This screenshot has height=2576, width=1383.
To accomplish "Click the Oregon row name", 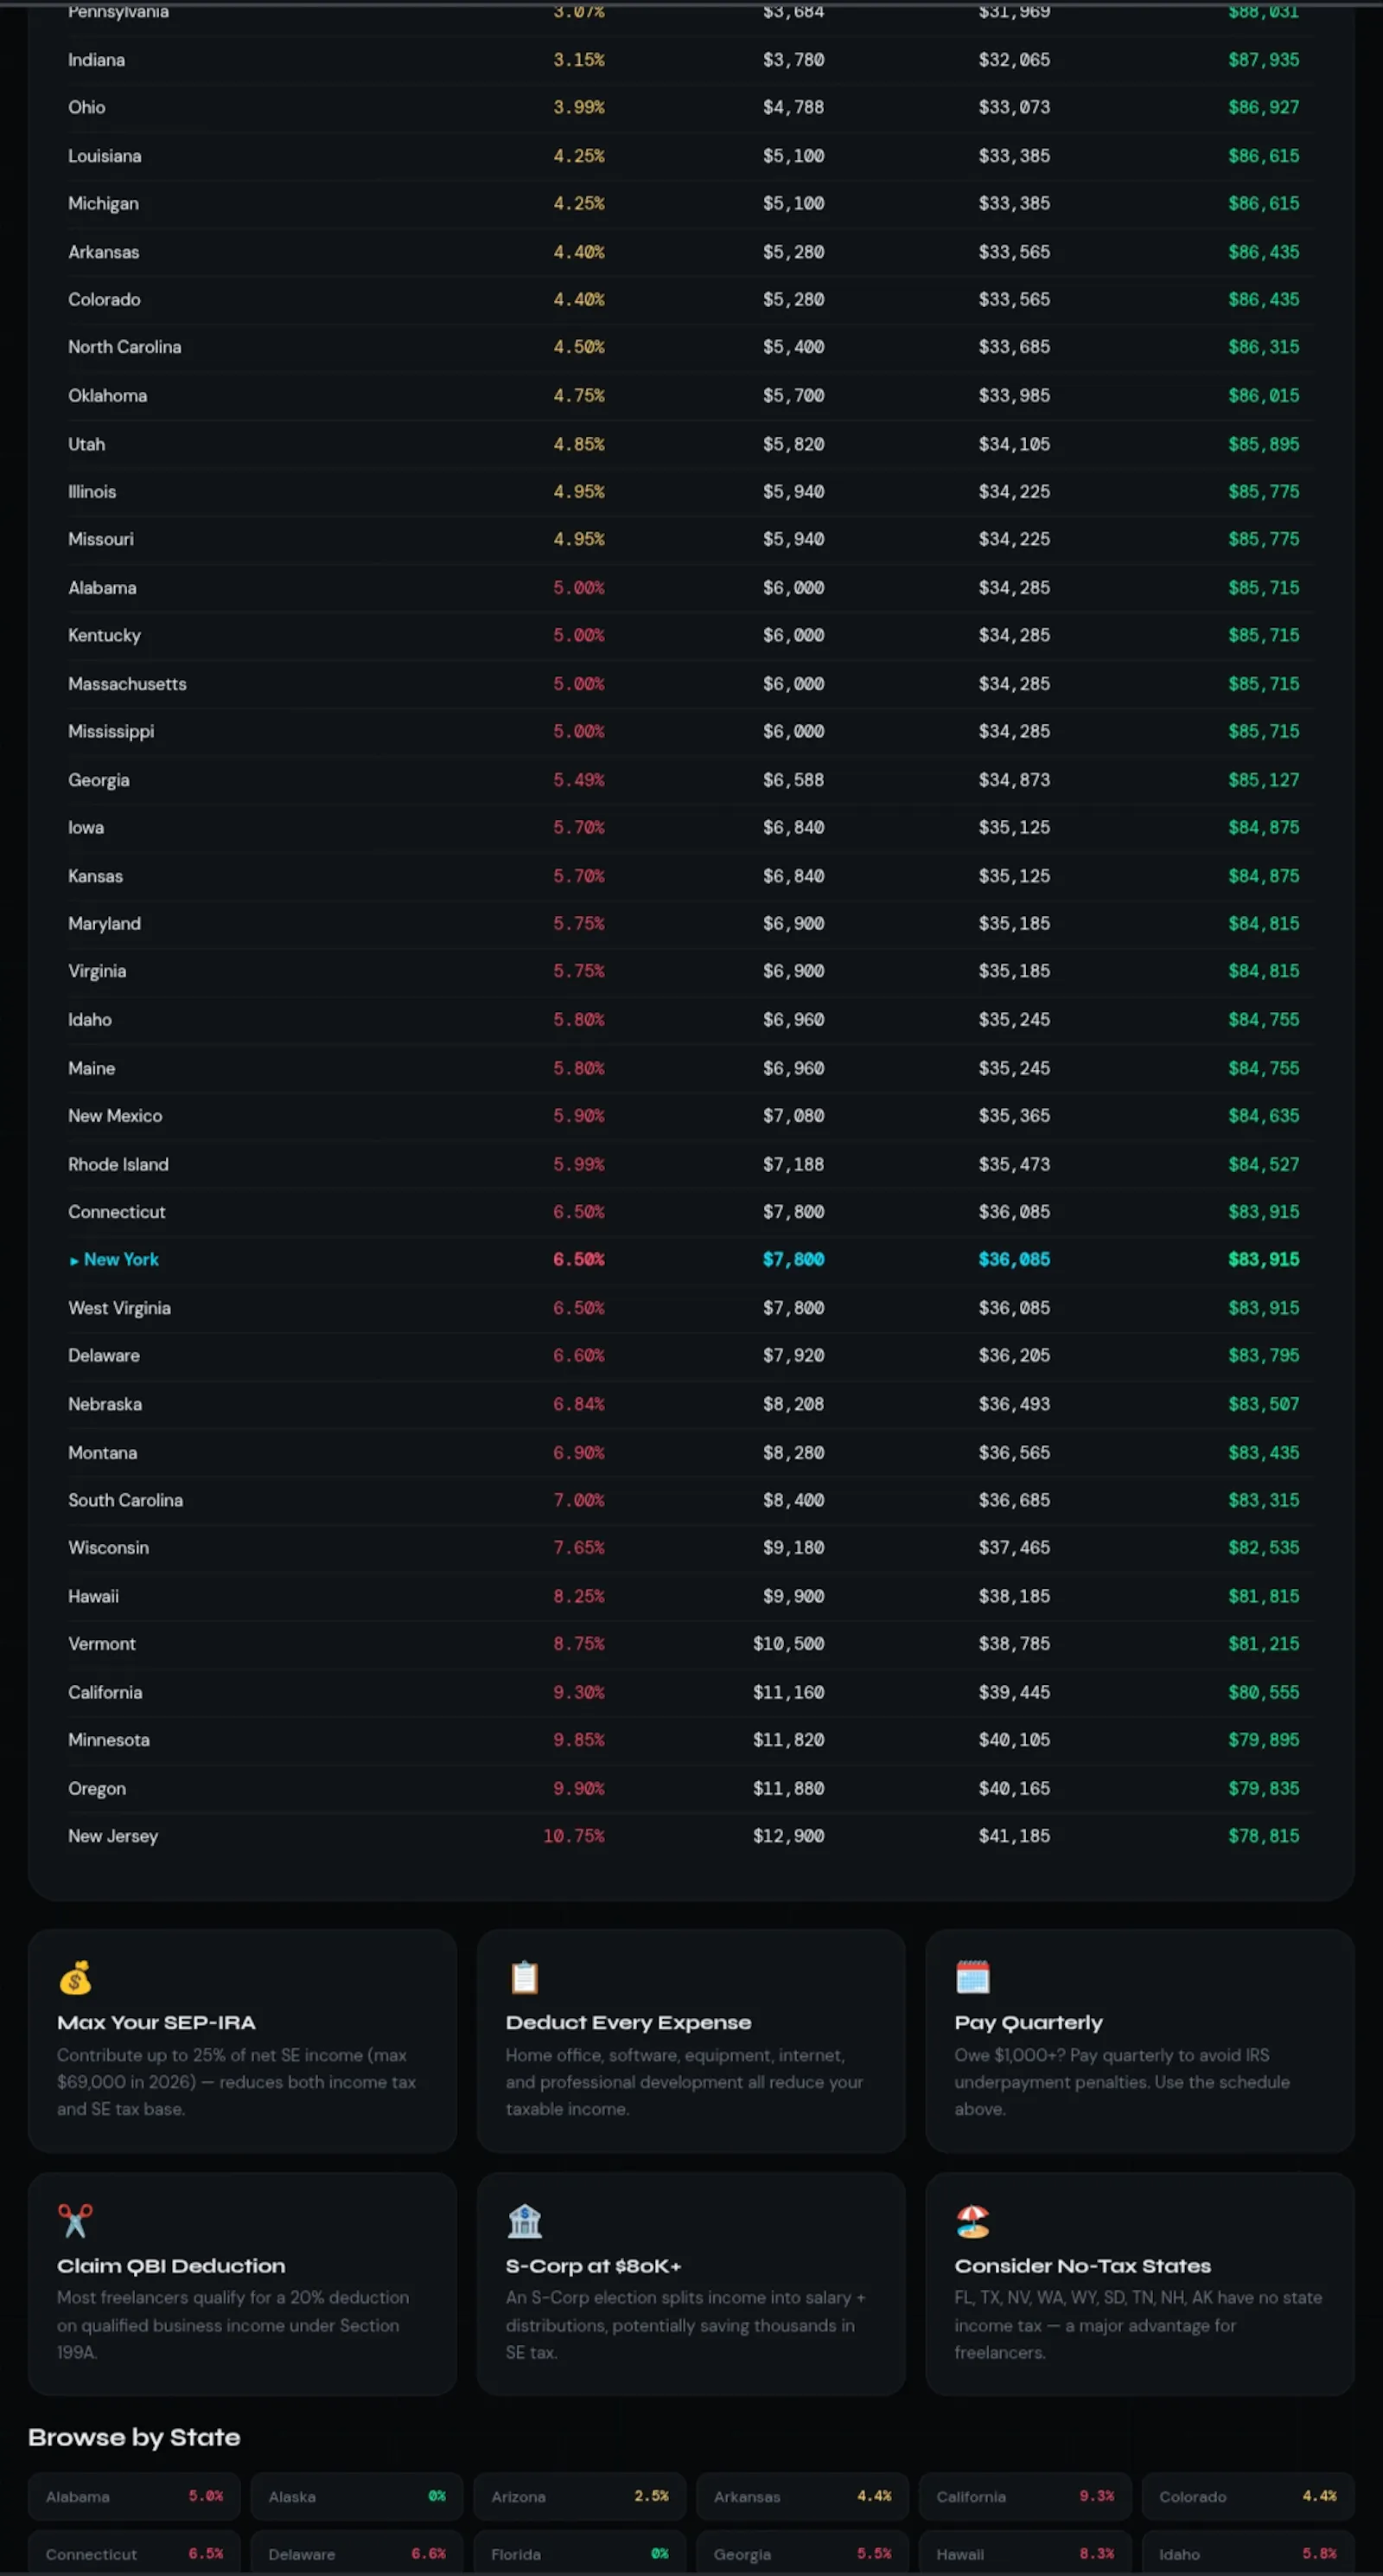I will coord(97,1788).
